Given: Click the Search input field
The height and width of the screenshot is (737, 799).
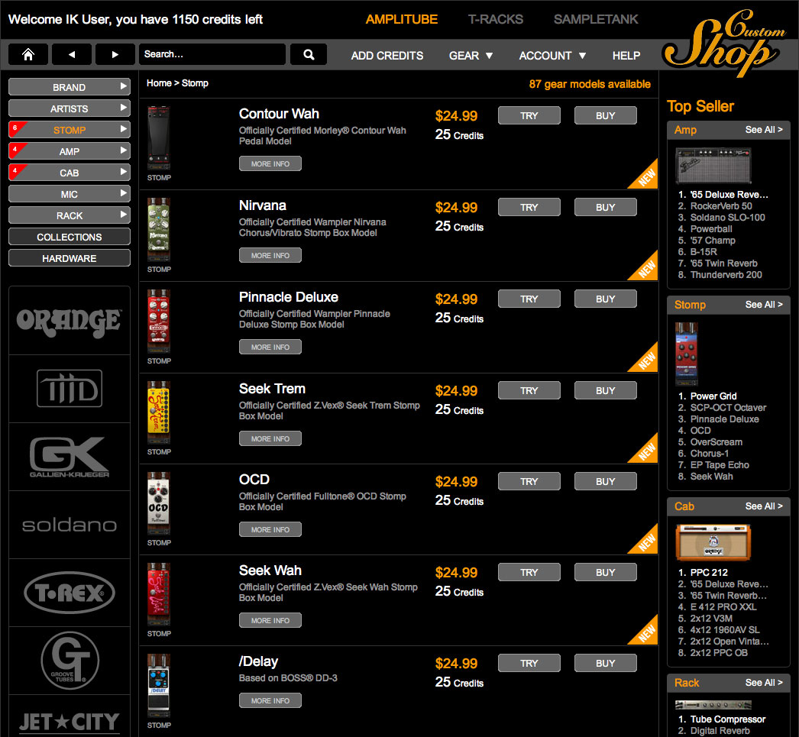Looking at the screenshot, I should [212, 54].
